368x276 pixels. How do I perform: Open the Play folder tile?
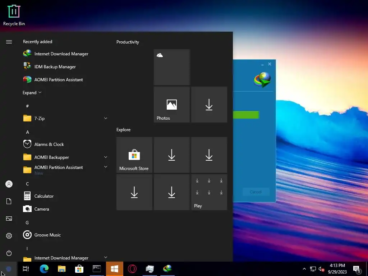(x=209, y=192)
